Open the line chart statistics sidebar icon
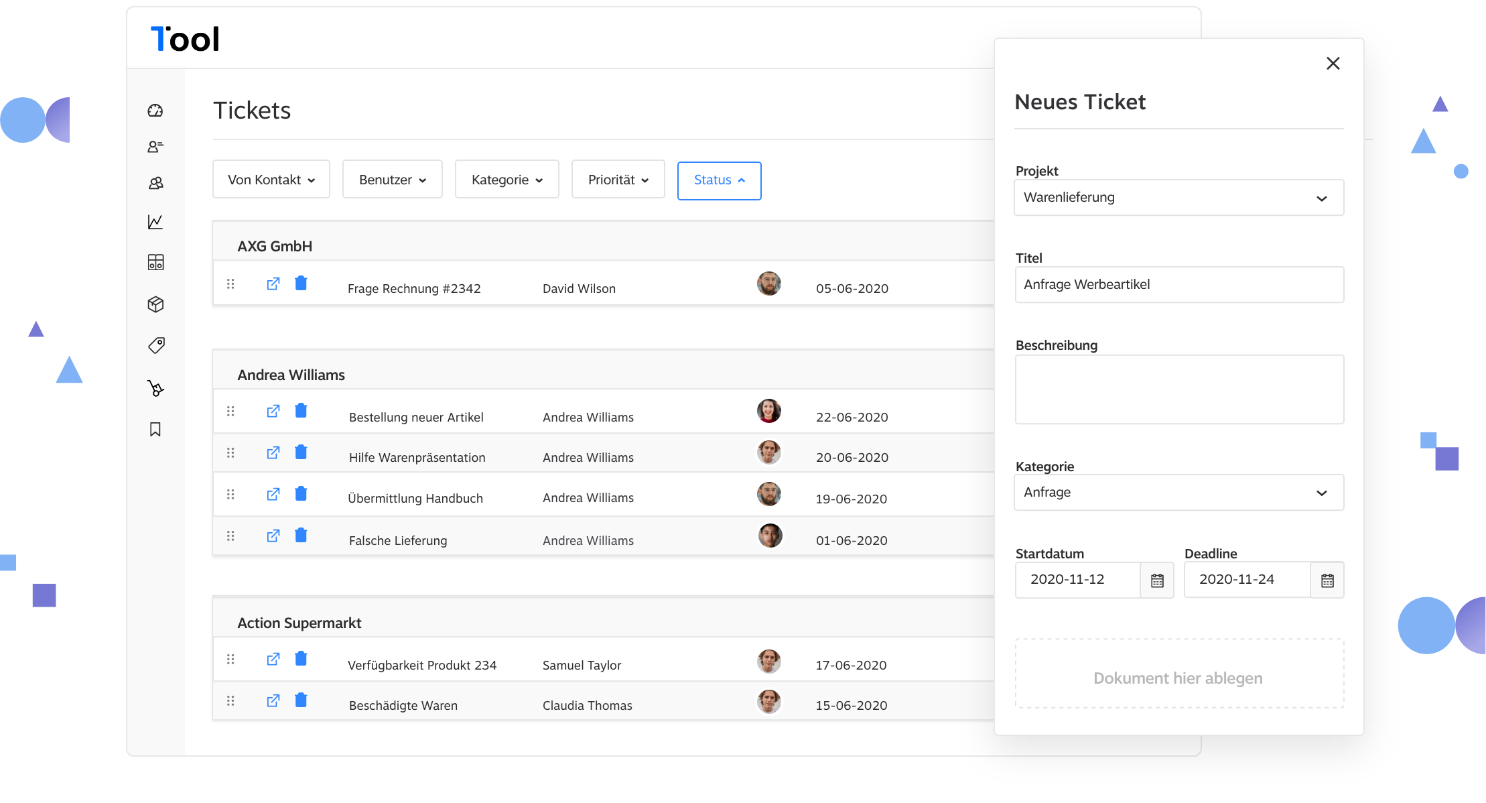This screenshot has height=803, width=1486. [x=155, y=222]
